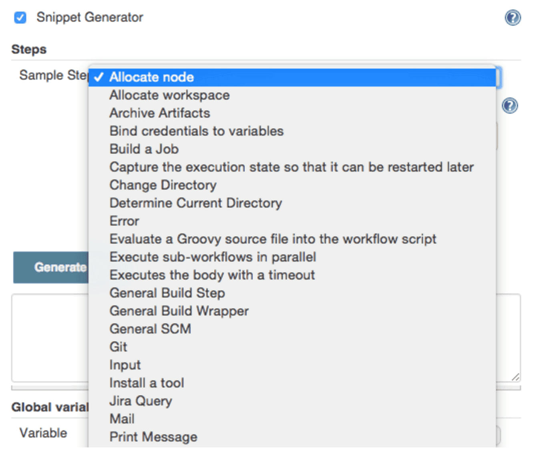Screen dimensions: 535x459
Task: Select Jira Query from the list
Action: 141,401
